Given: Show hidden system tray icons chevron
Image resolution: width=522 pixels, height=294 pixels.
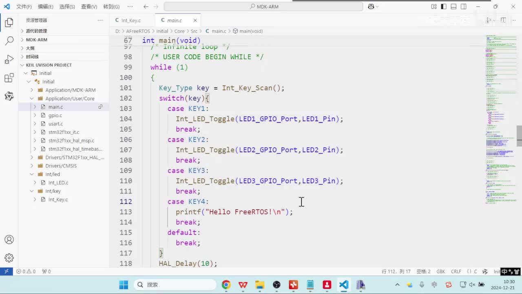Looking at the screenshot, I should (x=398, y=285).
